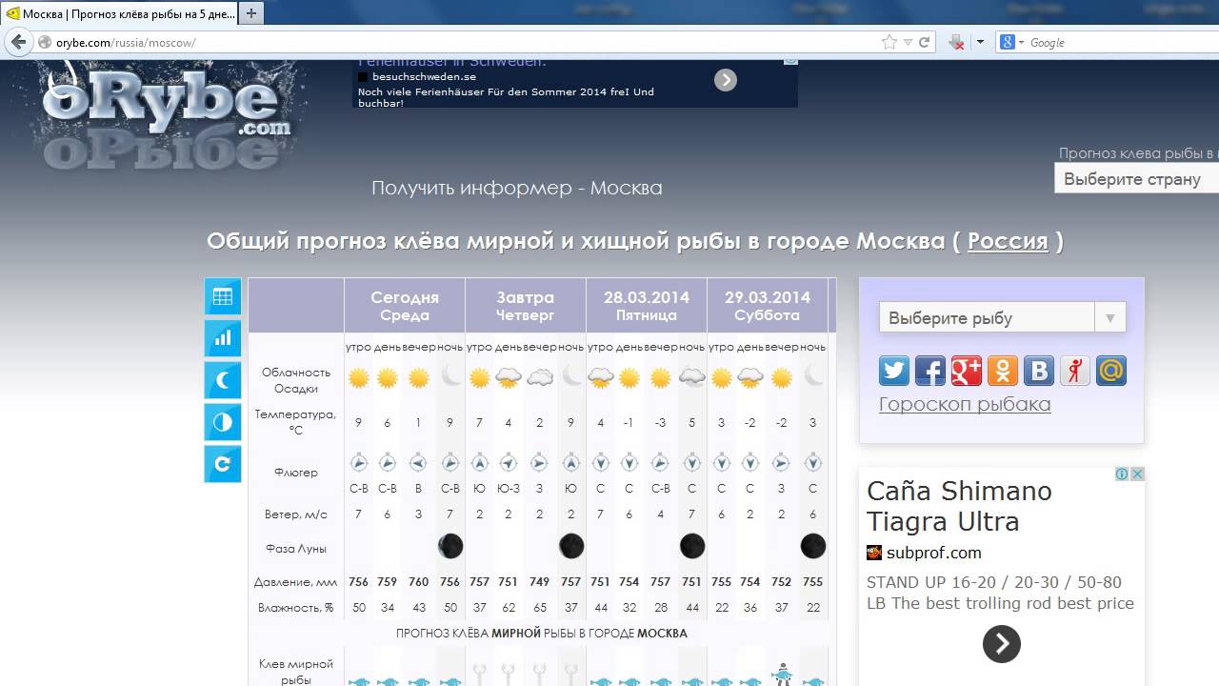
Task: Click the orybe.com address bar
Action: tap(457, 43)
